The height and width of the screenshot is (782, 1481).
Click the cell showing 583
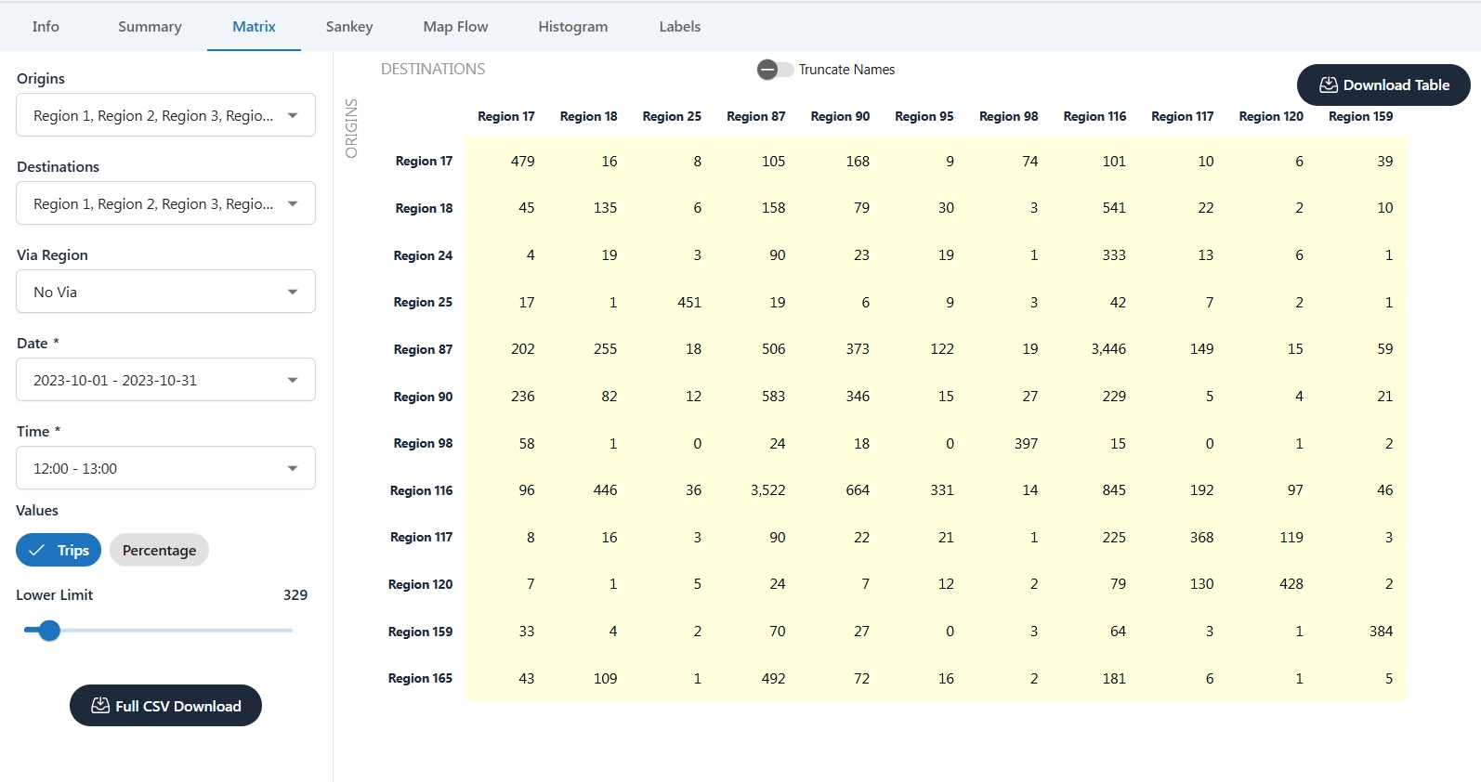[773, 397]
